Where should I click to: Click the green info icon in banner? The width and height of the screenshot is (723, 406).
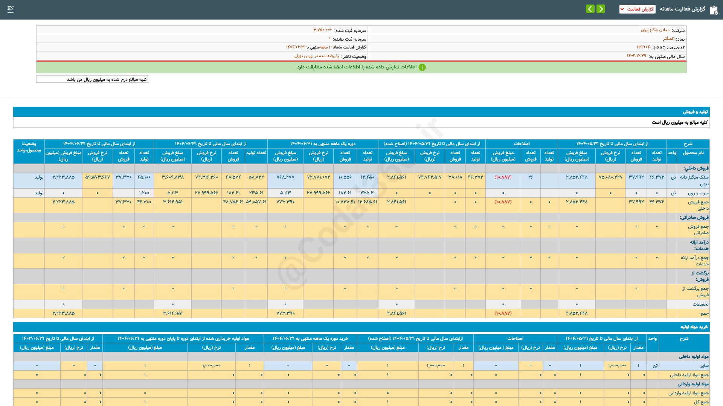tap(422, 67)
